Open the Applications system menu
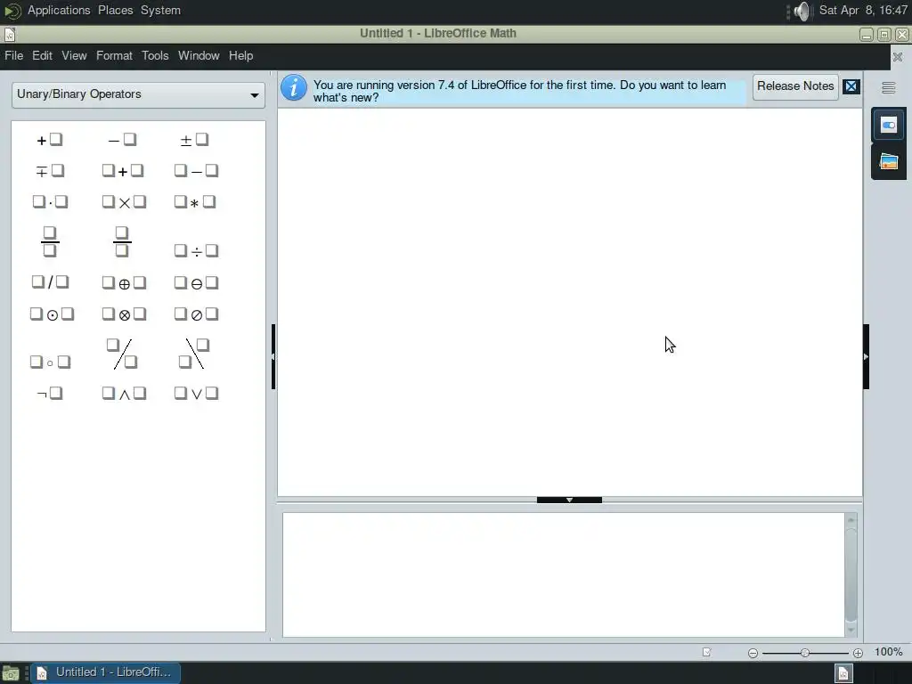Viewport: 912px width, 684px height. point(59,11)
